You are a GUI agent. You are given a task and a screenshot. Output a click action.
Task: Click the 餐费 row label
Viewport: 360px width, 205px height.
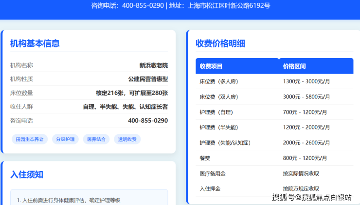click(205, 158)
